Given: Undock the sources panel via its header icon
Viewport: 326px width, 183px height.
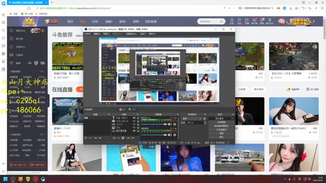Looking at the screenshot, I should (137, 114).
